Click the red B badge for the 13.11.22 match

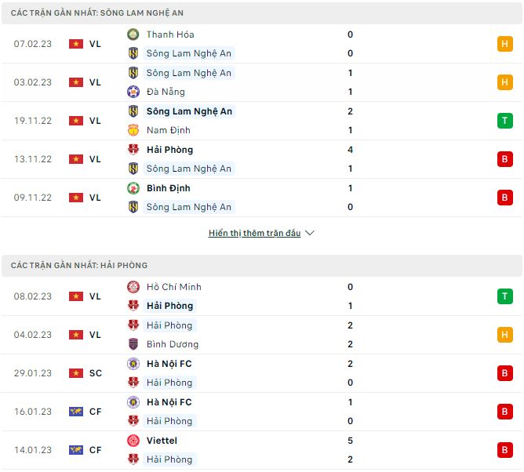[x=504, y=159]
